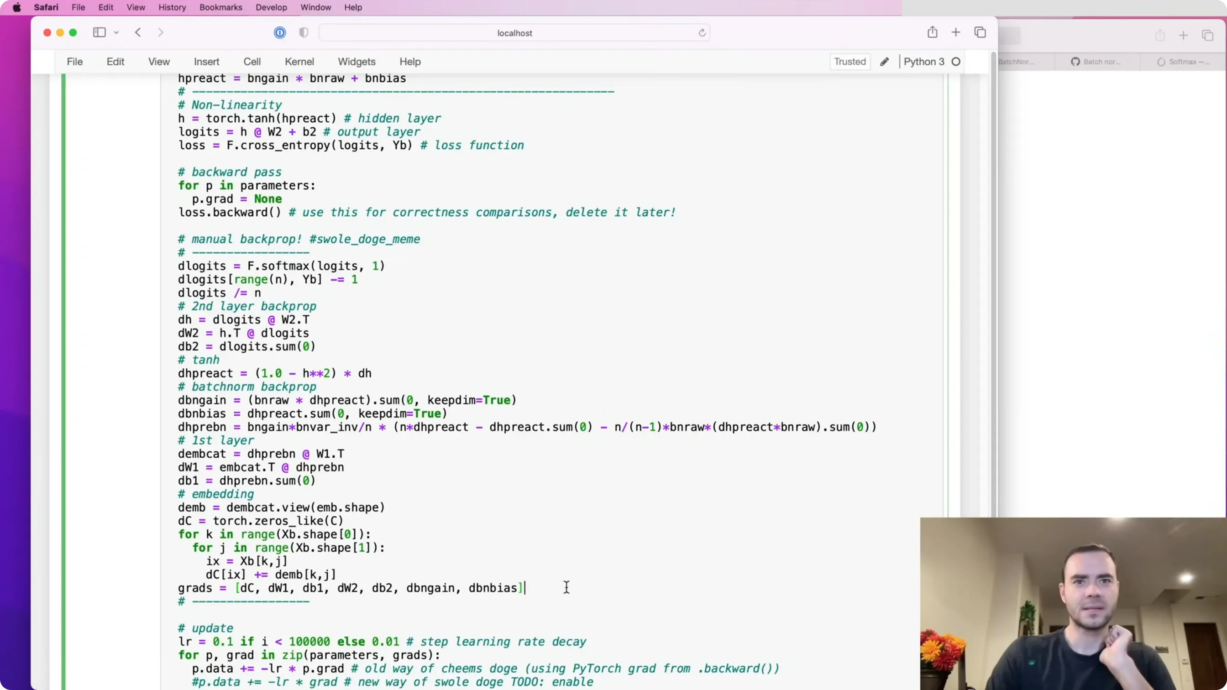The image size is (1227, 690).
Task: Show tab overview icon
Action: [x=980, y=32]
